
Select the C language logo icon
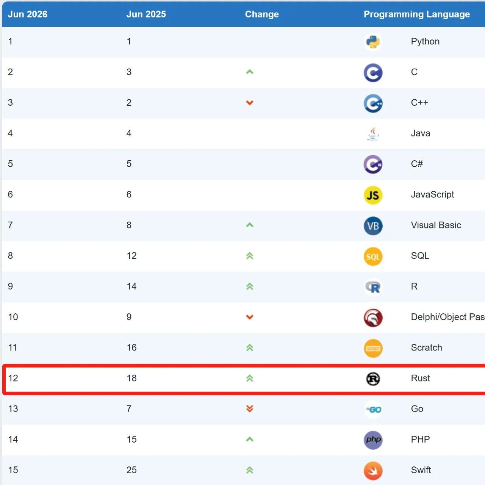pyautogui.click(x=373, y=73)
